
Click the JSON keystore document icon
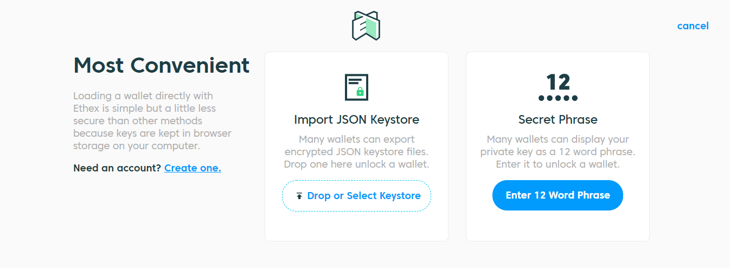(356, 87)
